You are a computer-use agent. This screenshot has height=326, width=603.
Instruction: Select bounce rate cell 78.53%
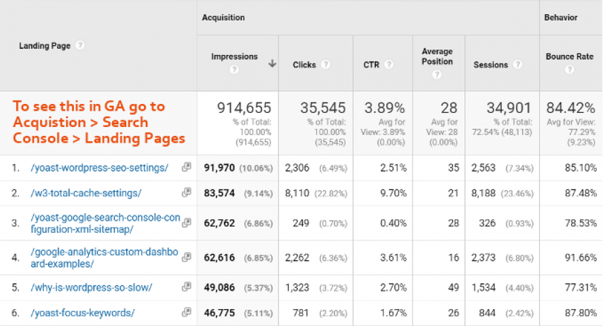[581, 223]
